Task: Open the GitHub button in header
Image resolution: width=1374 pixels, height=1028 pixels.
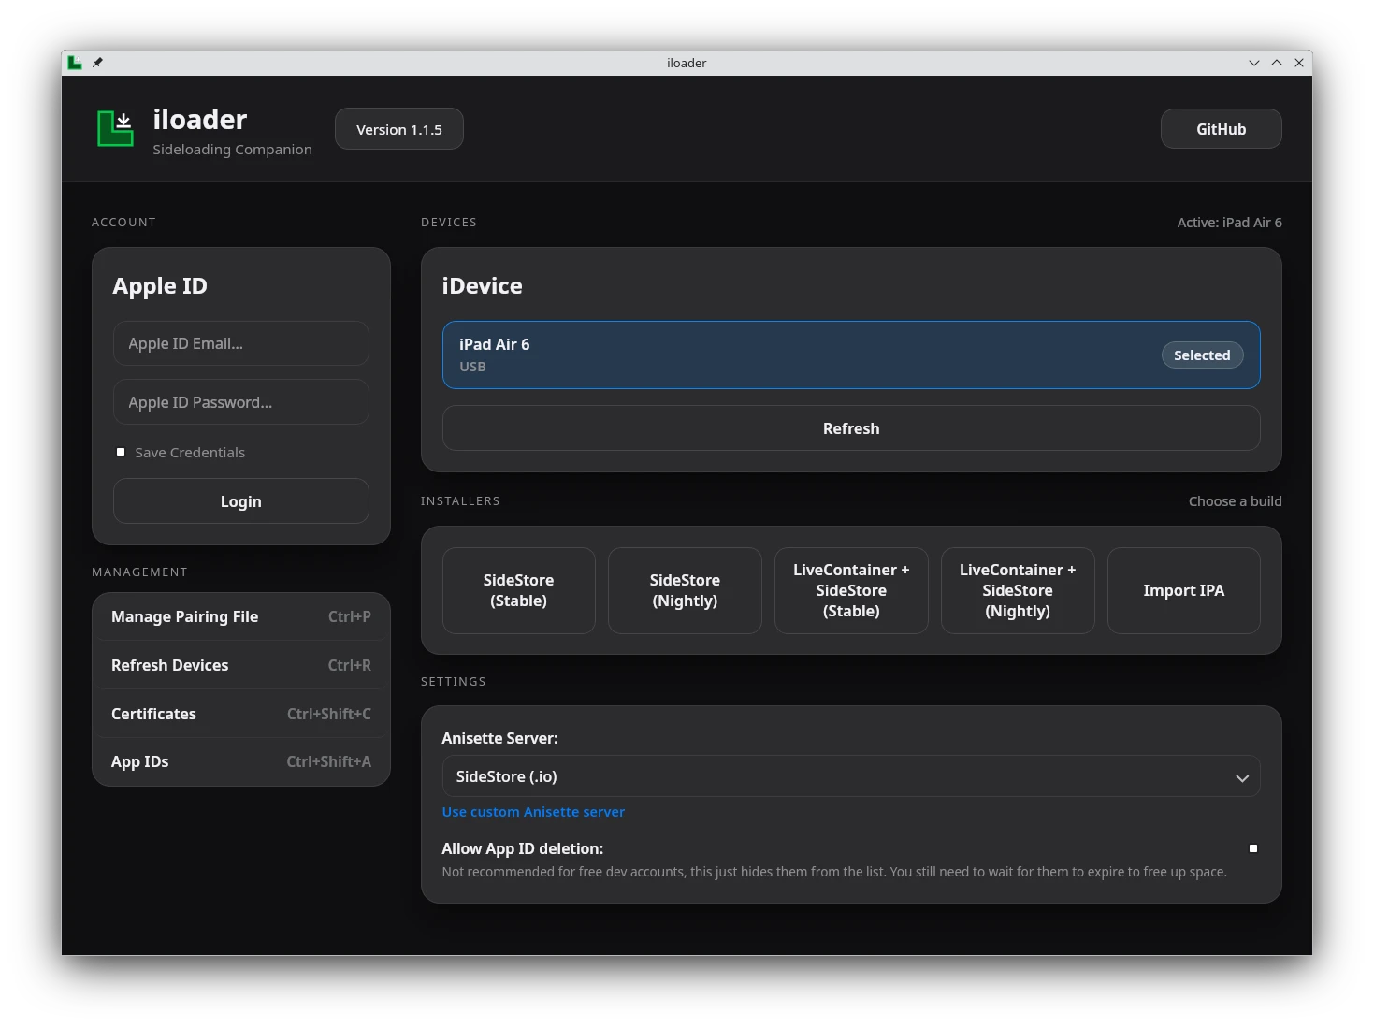Action: point(1221,129)
